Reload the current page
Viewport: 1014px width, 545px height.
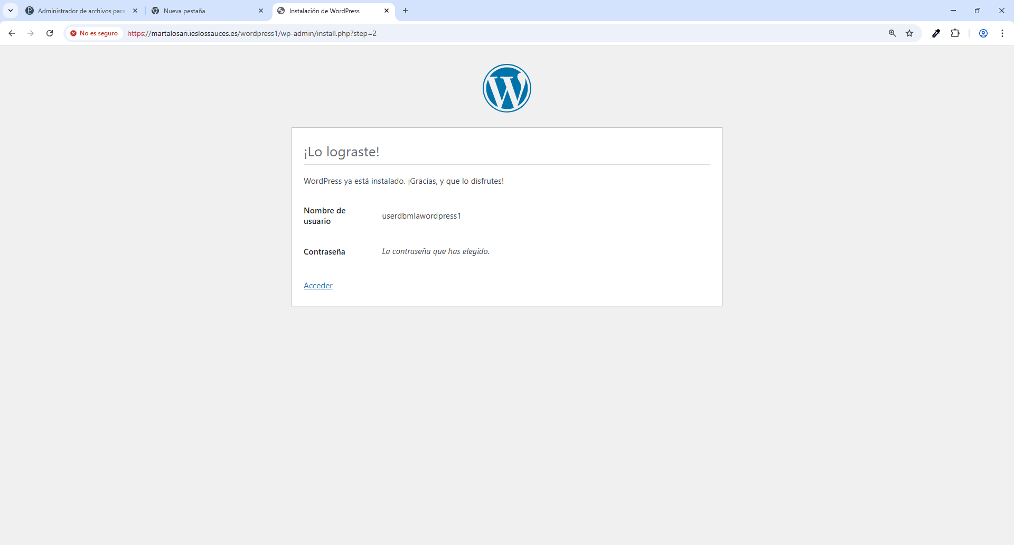[50, 33]
